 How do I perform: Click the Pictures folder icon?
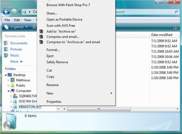(x=6, y=49)
